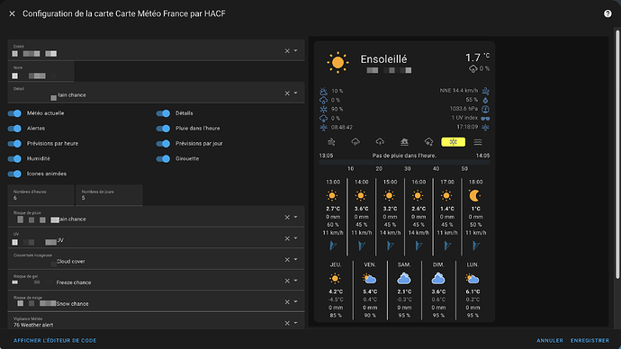
Task: Click Afficher l'éditeur de code
Action: click(55, 340)
